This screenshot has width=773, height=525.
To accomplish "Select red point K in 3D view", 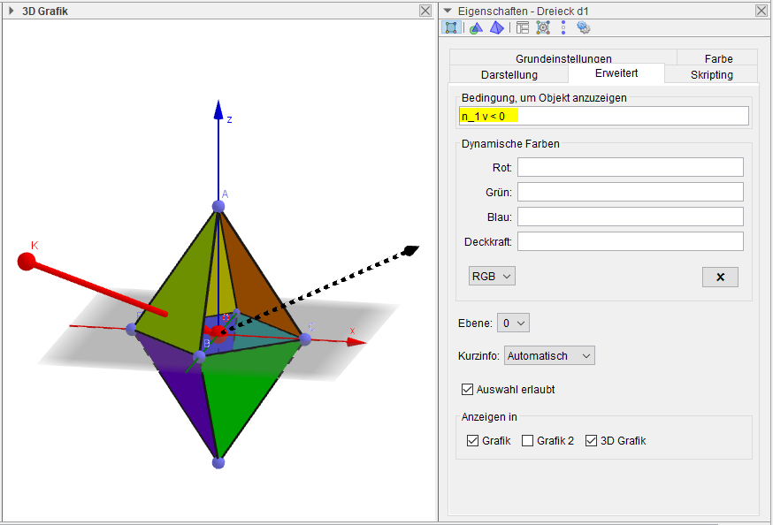I will [x=27, y=262].
